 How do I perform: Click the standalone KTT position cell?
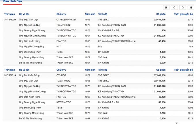point(59,46)
